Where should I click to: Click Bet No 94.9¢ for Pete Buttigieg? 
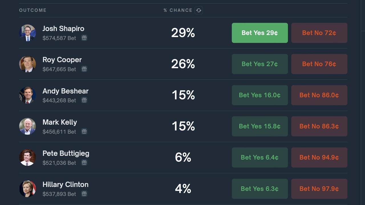(x=319, y=157)
